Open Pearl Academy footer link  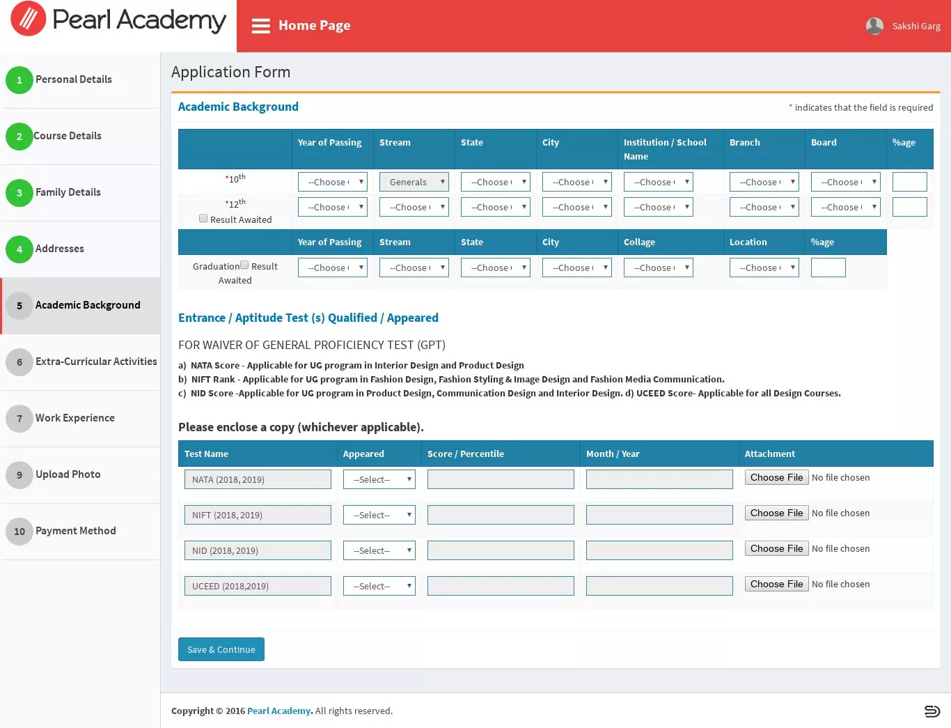click(x=280, y=711)
